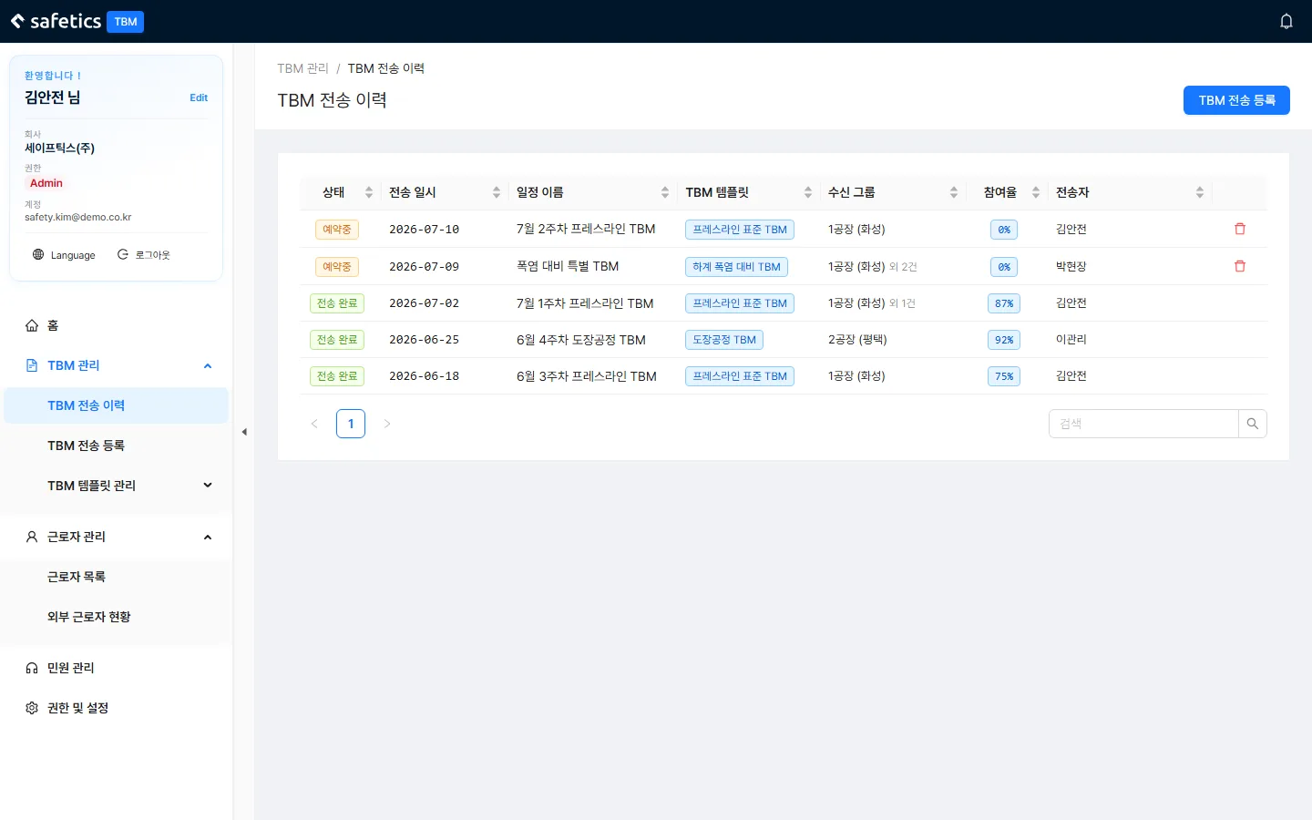The width and height of the screenshot is (1312, 820).
Task: Click the TBM 관리 document icon
Action: 32,365
